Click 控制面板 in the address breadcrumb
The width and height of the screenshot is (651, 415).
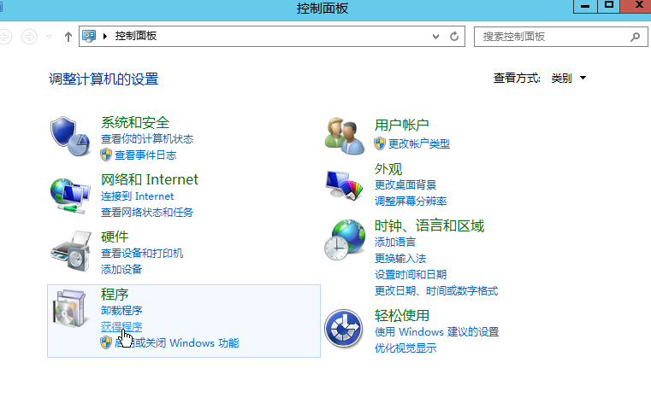(136, 36)
